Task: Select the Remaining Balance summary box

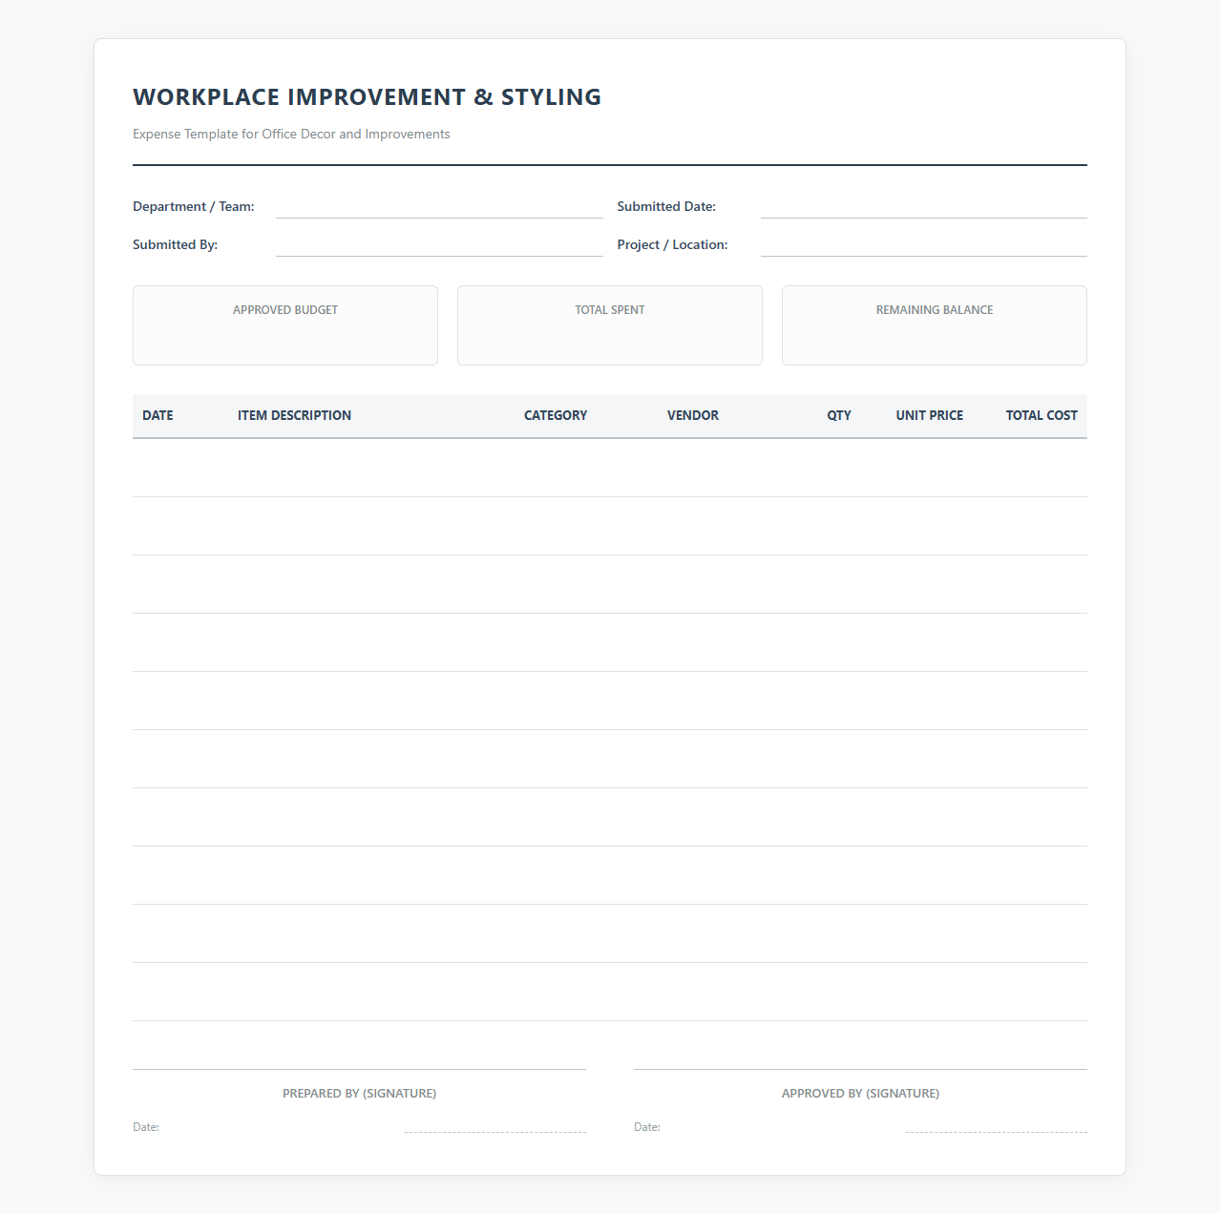Action: point(935,325)
